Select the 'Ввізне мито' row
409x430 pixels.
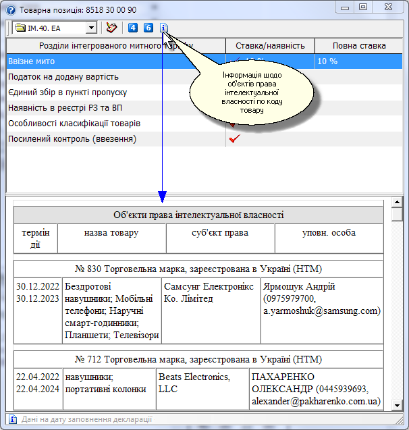pos(204,61)
